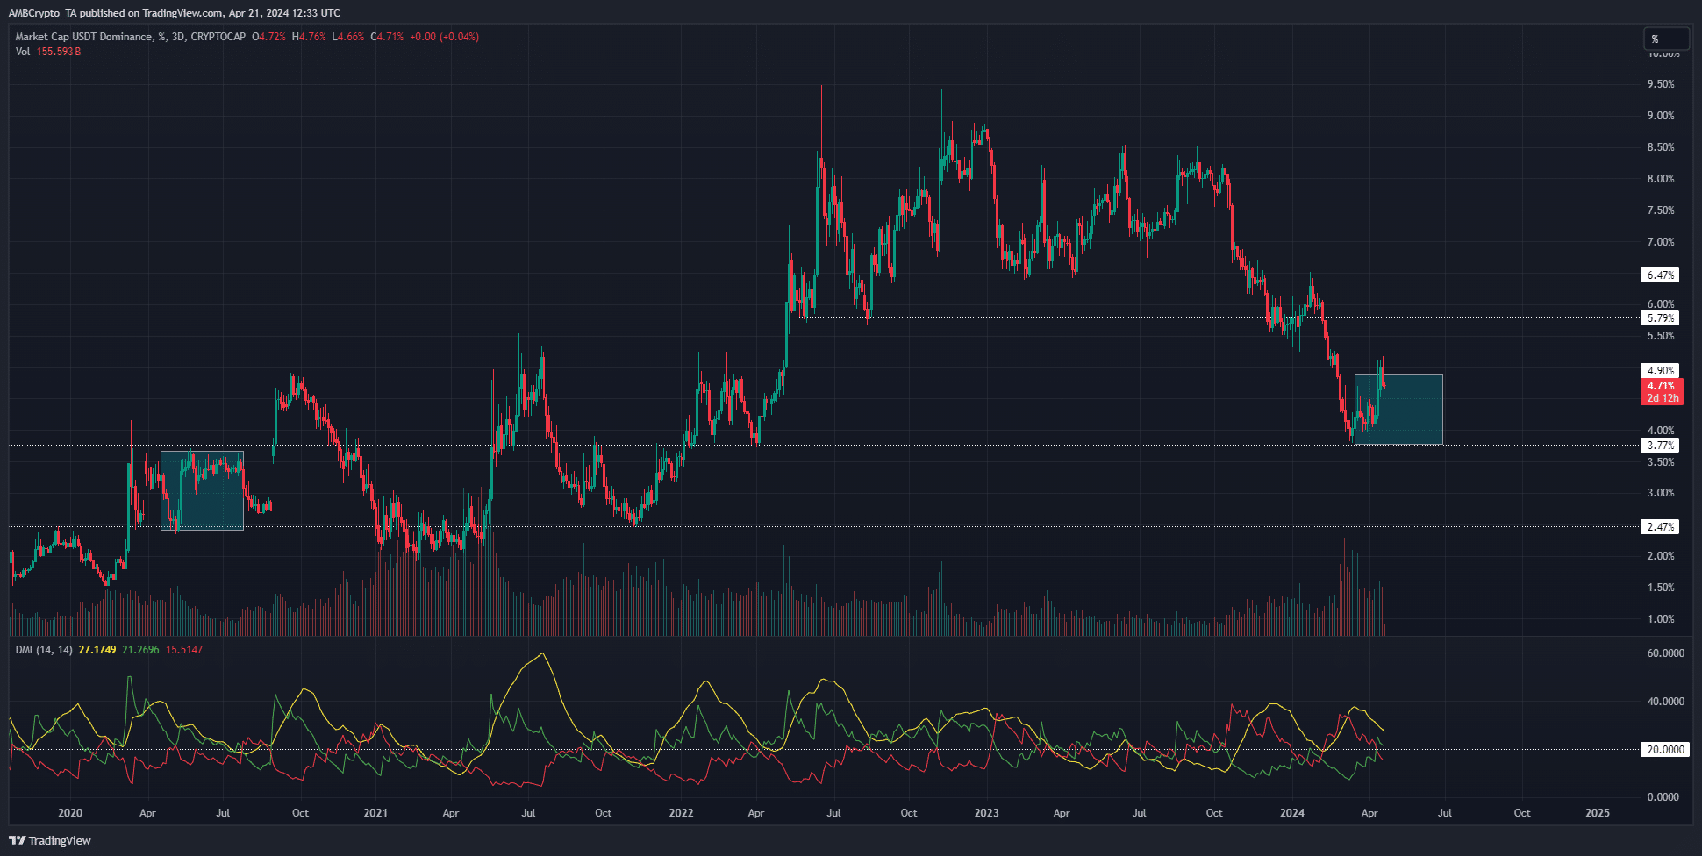
Task: Toggle the percent scale button at top right
Action: click(1665, 39)
